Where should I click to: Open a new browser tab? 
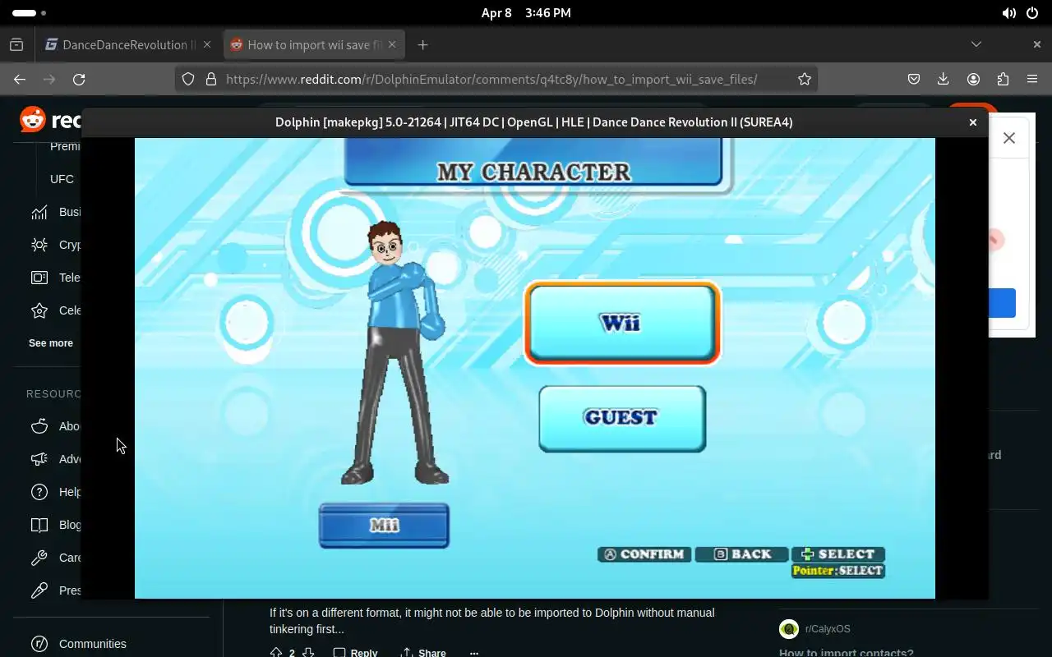(x=422, y=45)
